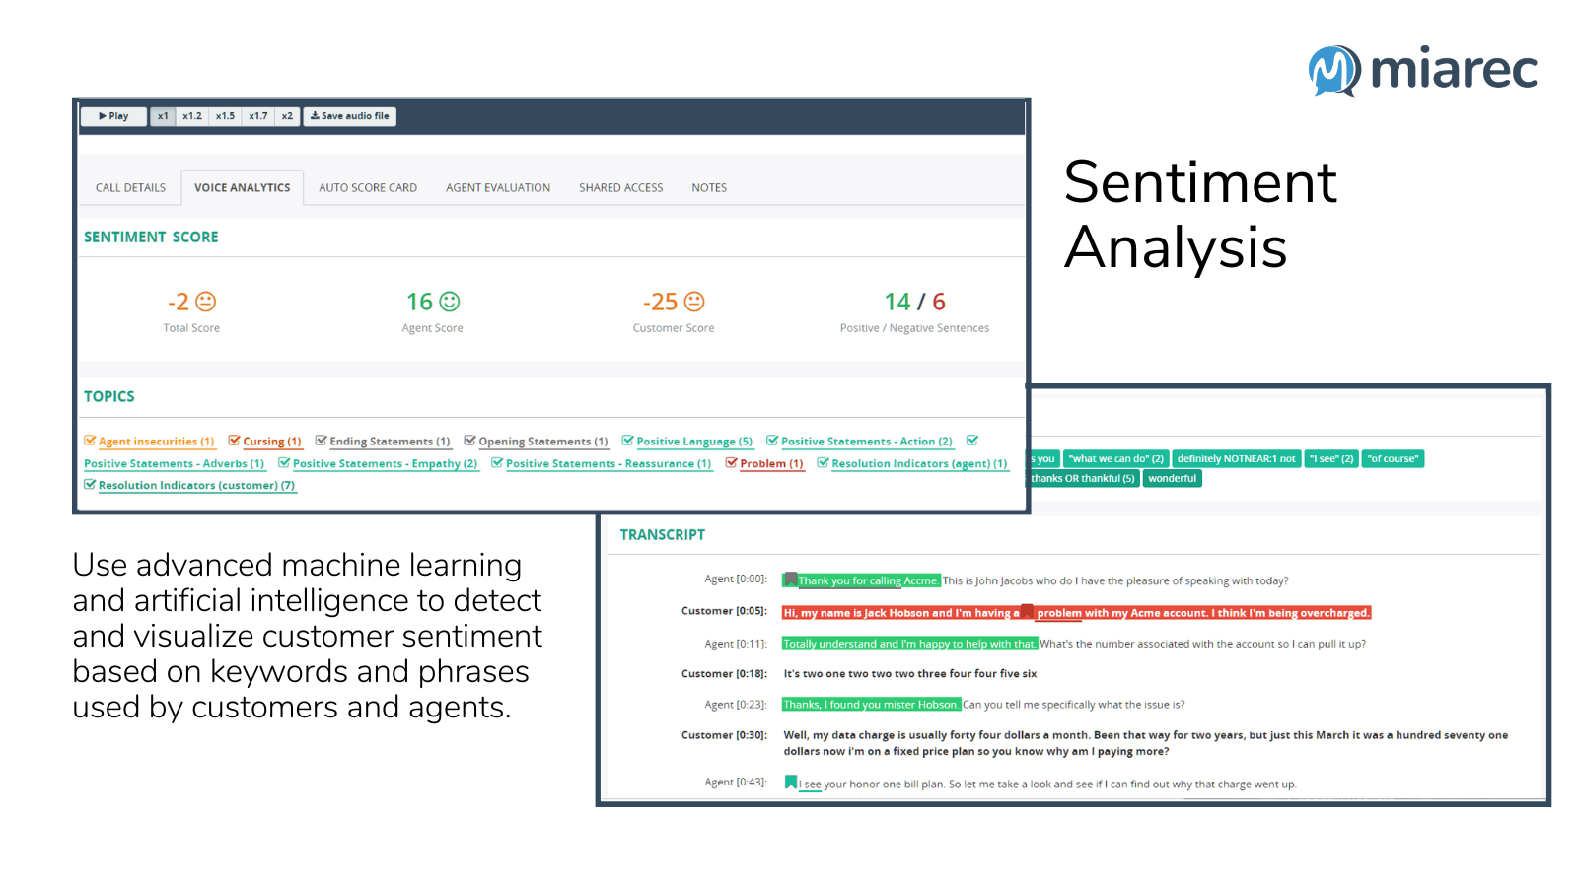Click the red flag marker beside 'problem' keyword
The width and height of the screenshot is (1578, 887).
pyautogui.click(x=1026, y=612)
